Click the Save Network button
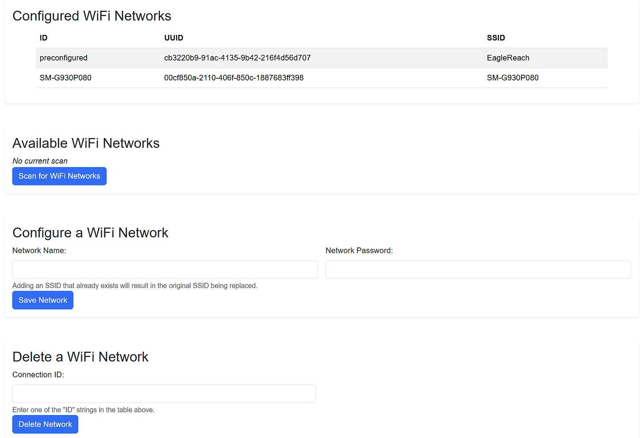Screen dimensions: 644x438 (x=42, y=300)
